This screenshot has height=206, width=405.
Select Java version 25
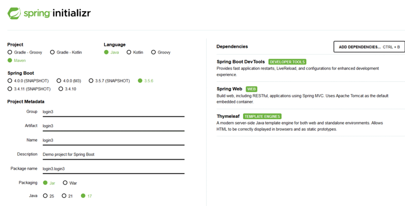(45, 196)
